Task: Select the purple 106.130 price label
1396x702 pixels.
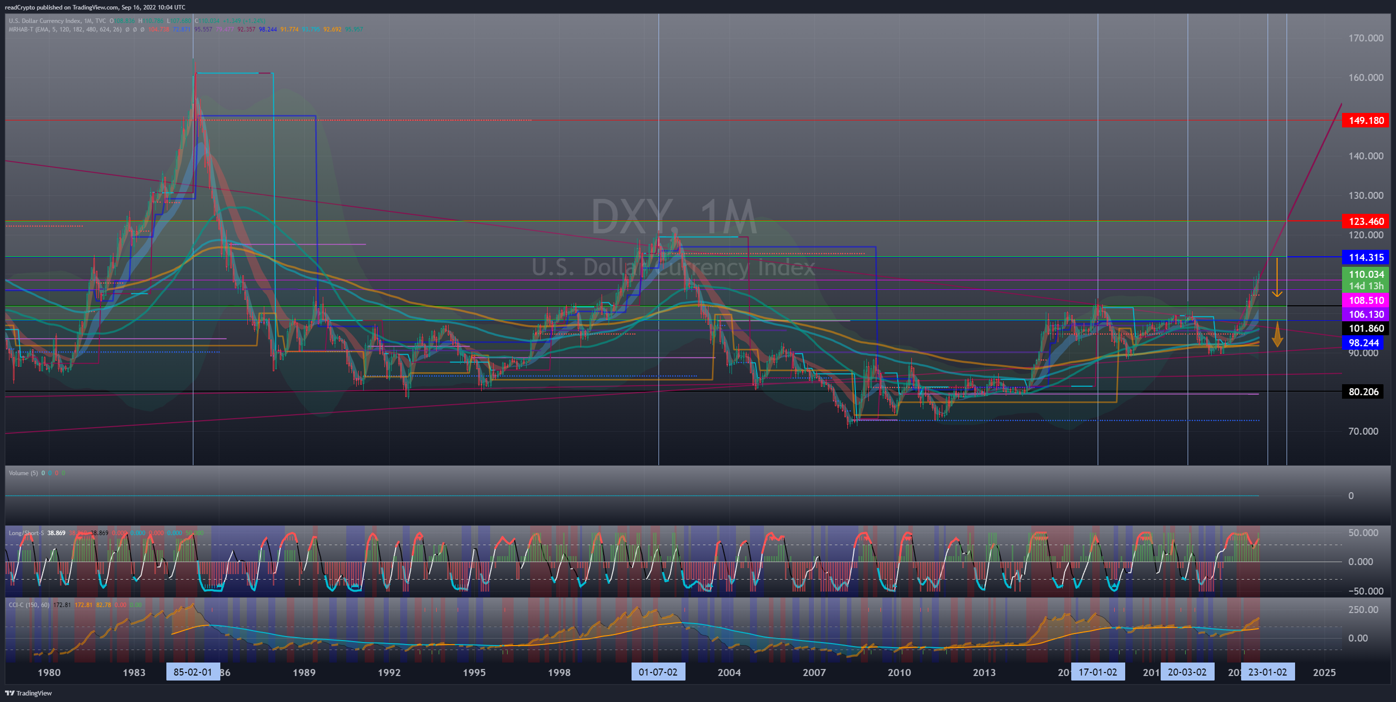Action: [1365, 314]
